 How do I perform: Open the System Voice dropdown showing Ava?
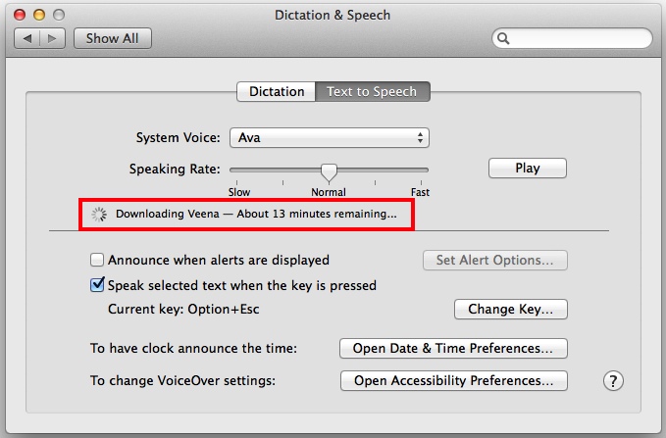point(330,138)
